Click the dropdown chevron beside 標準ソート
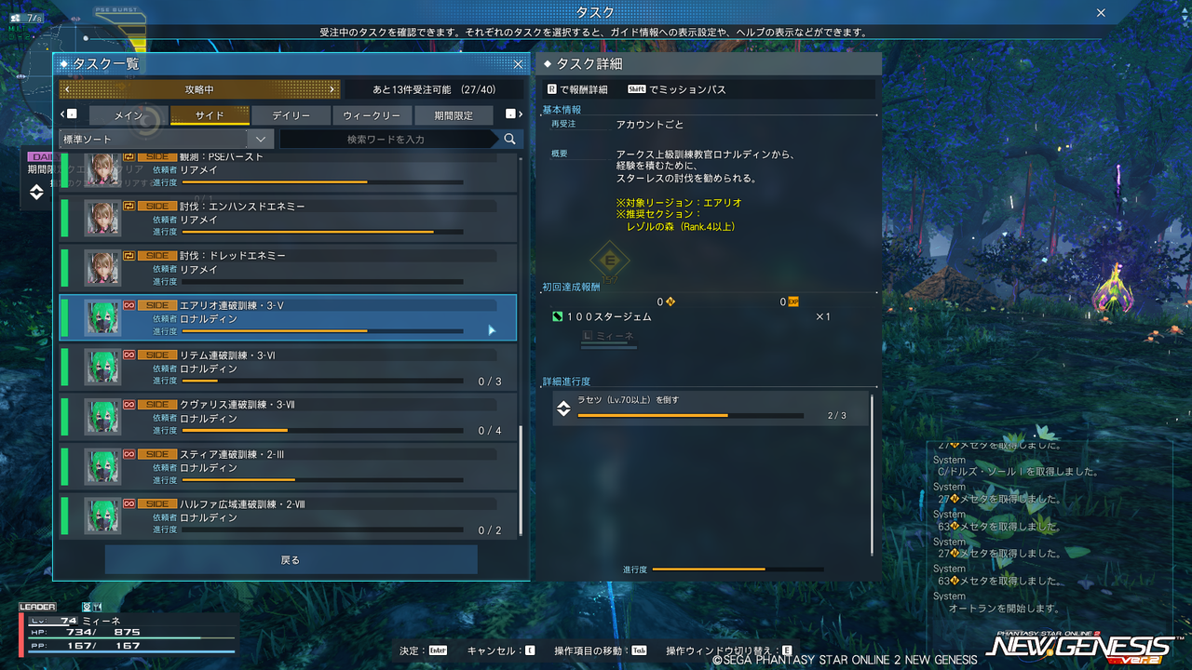The image size is (1192, 670). tap(261, 139)
